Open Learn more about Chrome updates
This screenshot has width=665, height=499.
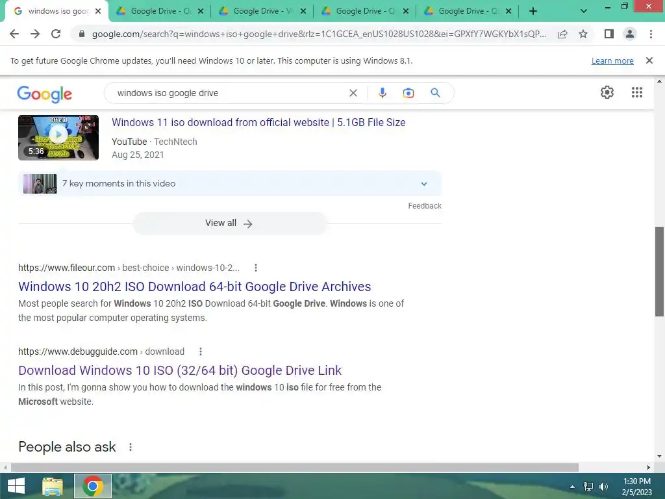[612, 60]
